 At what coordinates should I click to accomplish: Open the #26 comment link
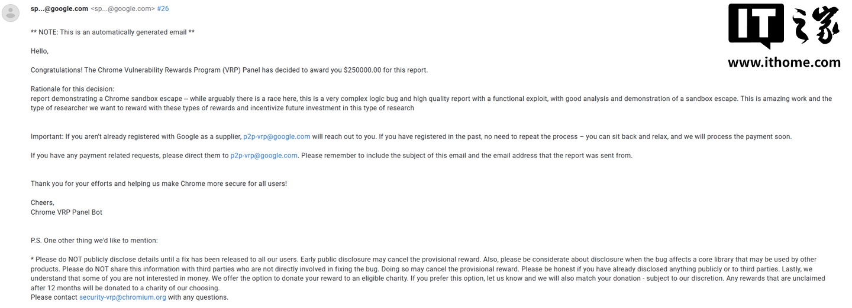(x=163, y=9)
